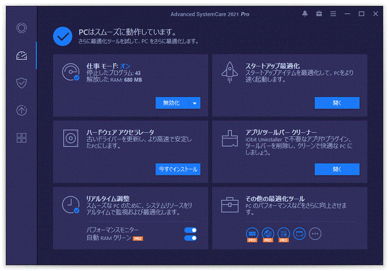Open the Software Updater sidebar icon
The height and width of the screenshot is (271, 389).
[22, 110]
